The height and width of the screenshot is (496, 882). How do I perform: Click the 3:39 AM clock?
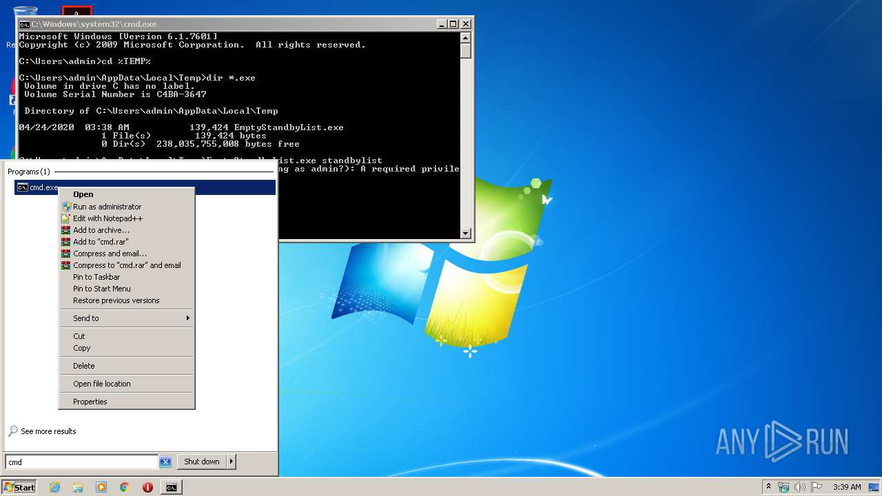tap(847, 487)
